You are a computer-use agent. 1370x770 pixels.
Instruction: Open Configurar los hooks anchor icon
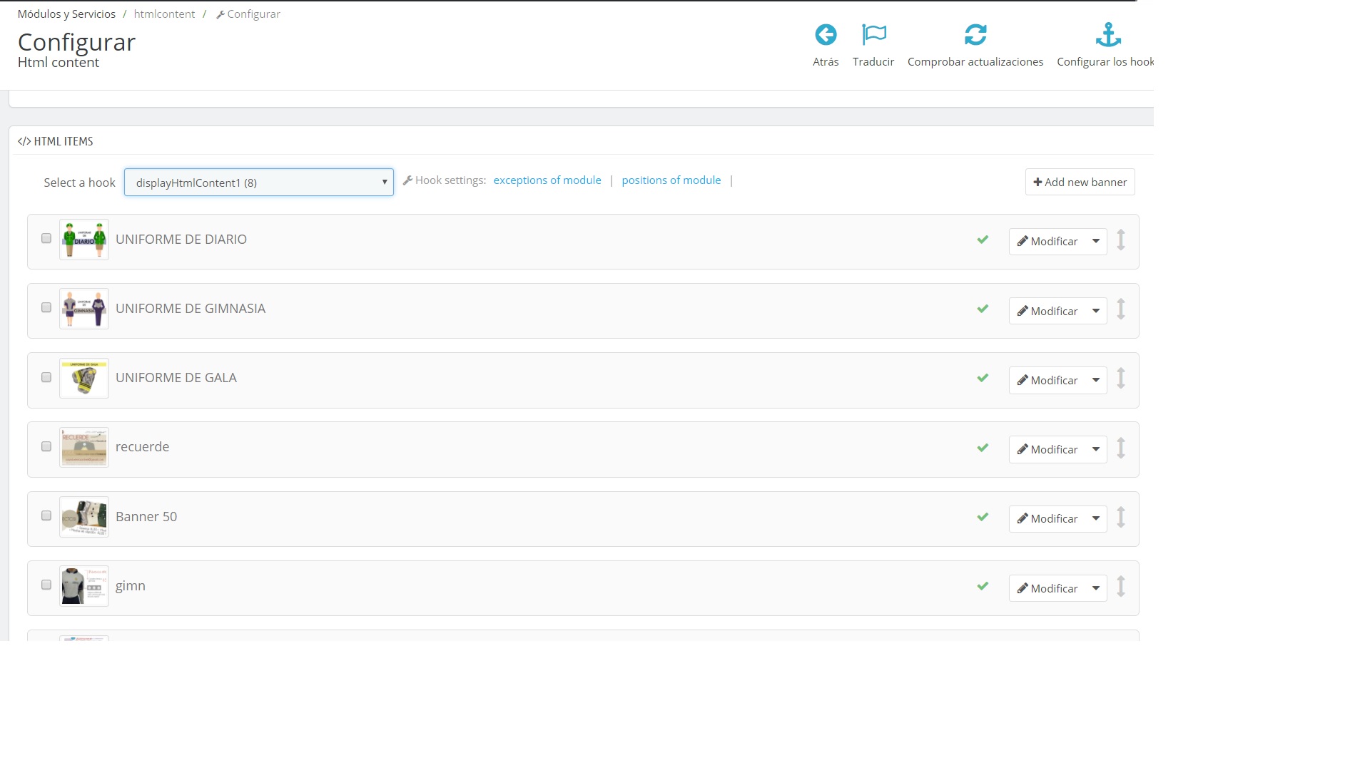pos(1107,35)
